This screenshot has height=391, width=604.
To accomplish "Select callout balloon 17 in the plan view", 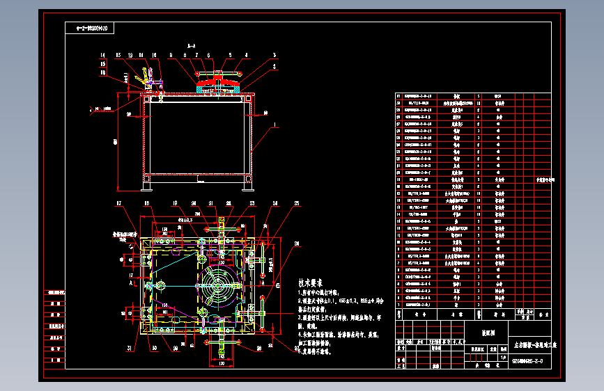I will [x=118, y=203].
